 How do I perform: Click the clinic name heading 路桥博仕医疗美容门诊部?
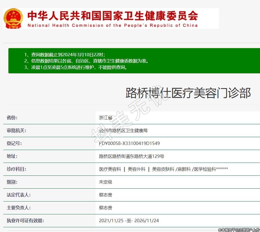[188, 93]
